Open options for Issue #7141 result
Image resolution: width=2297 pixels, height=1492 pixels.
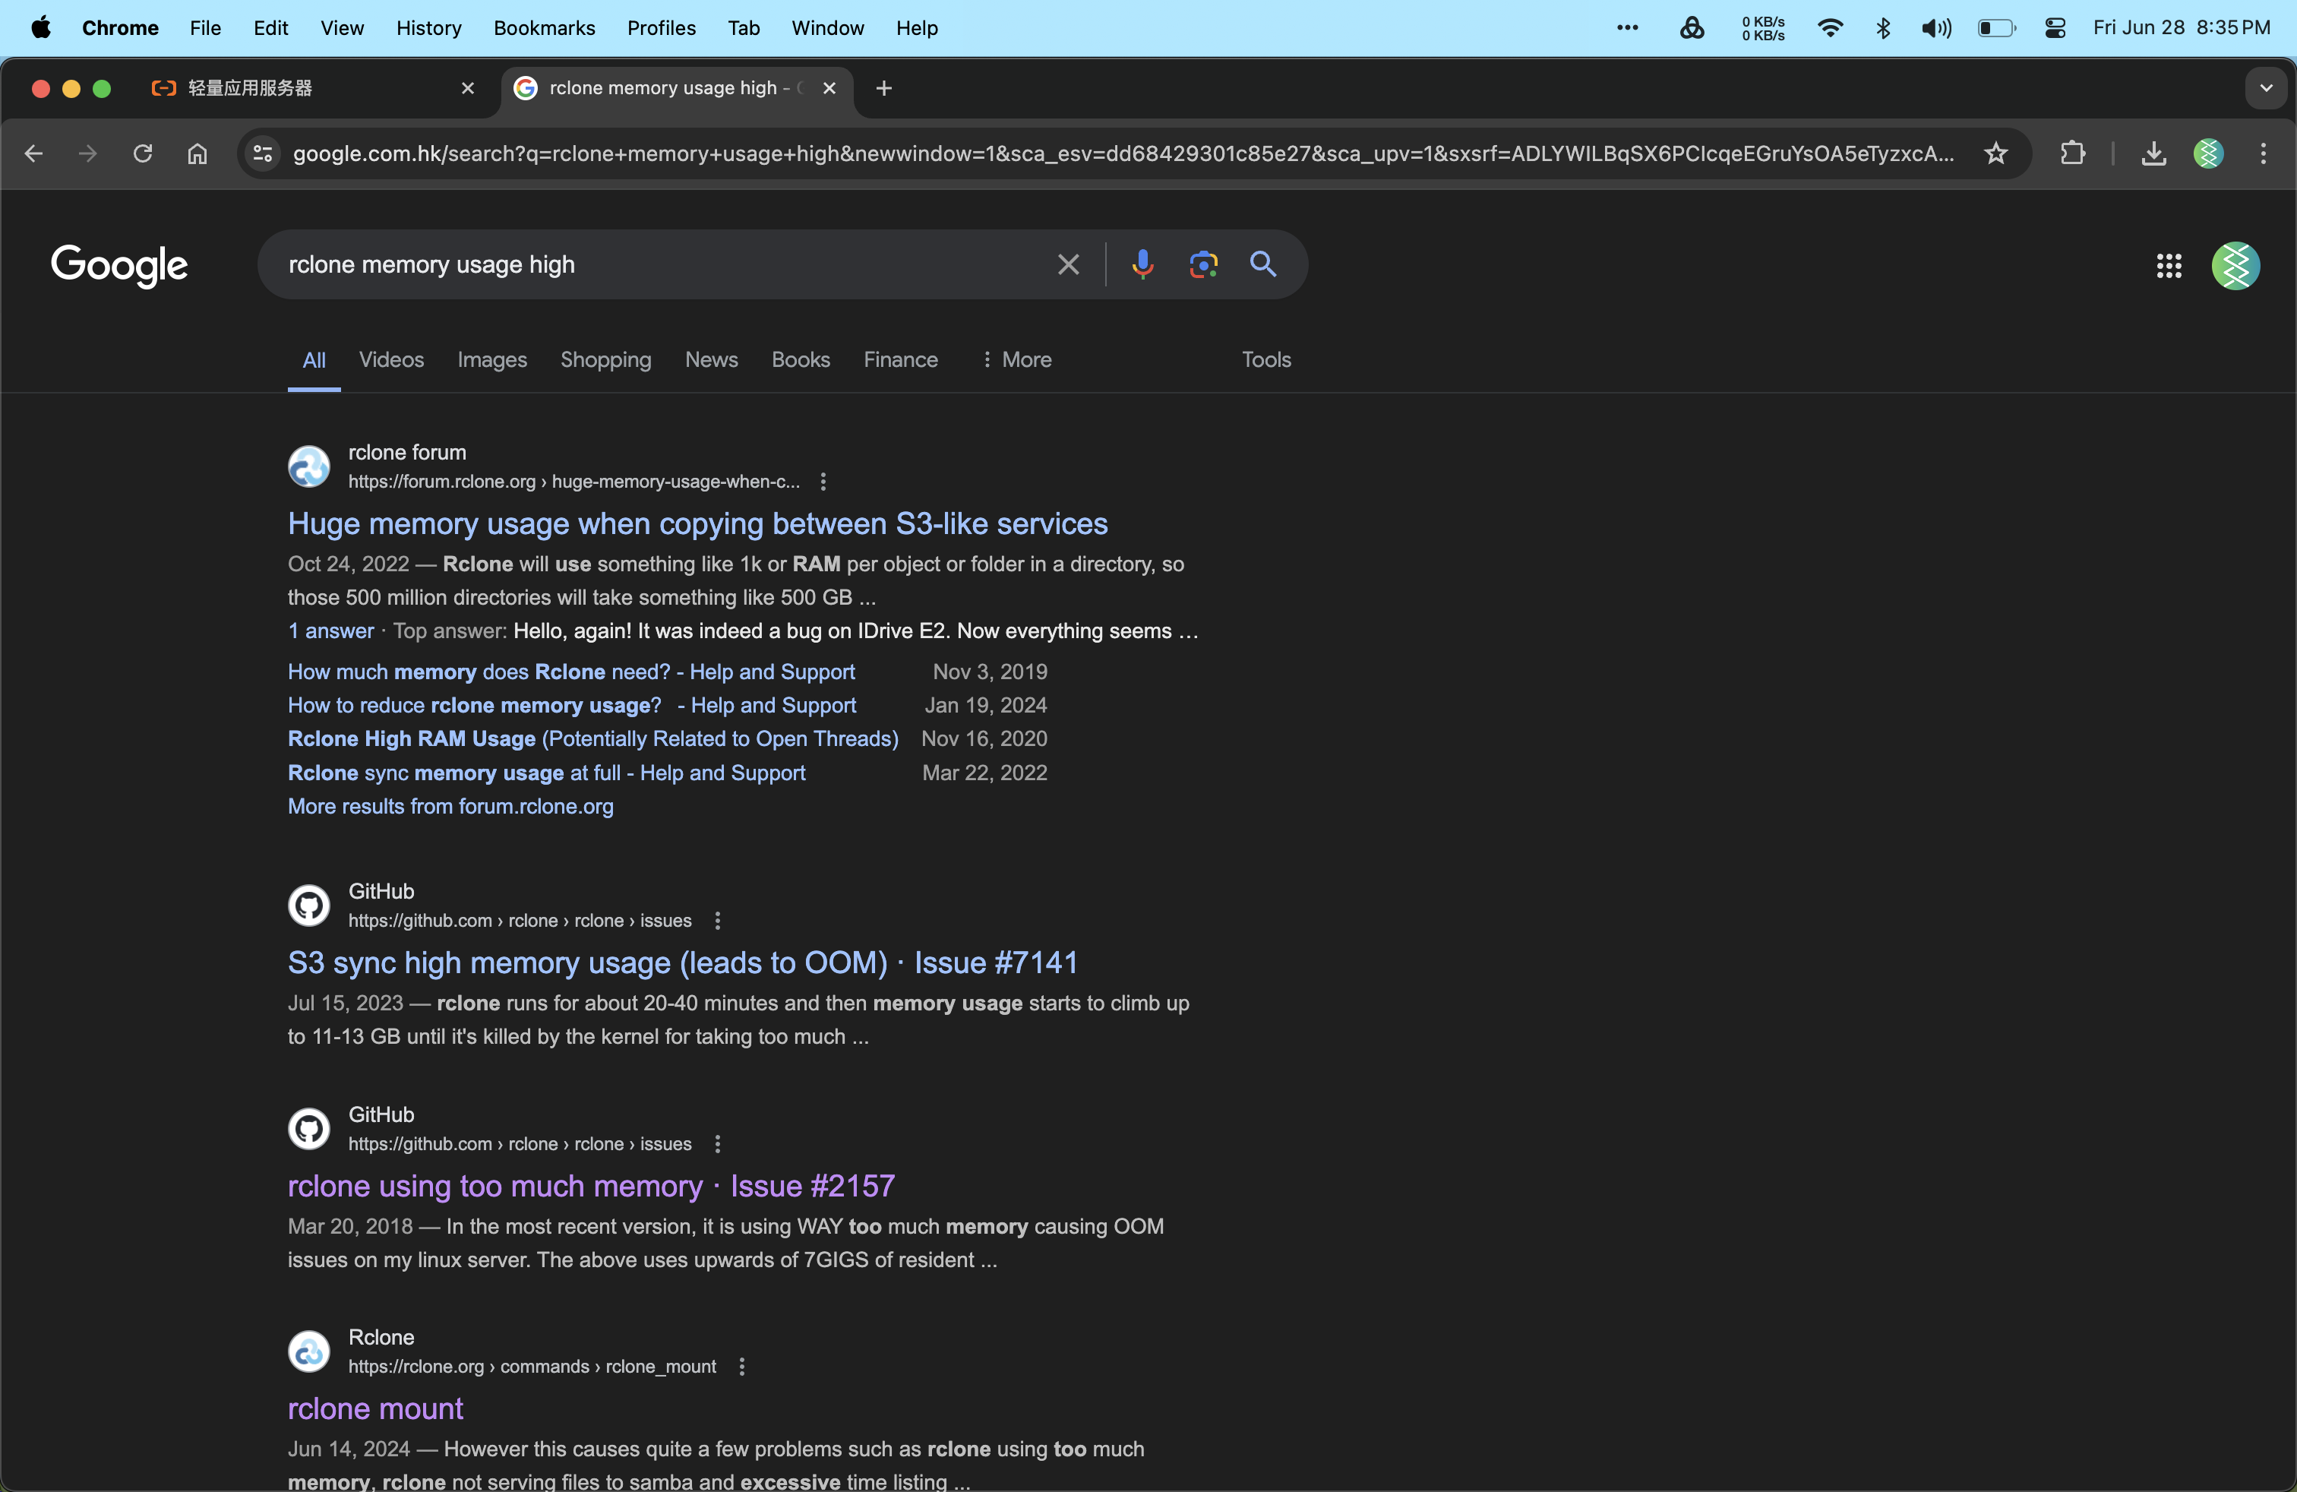pyautogui.click(x=717, y=921)
